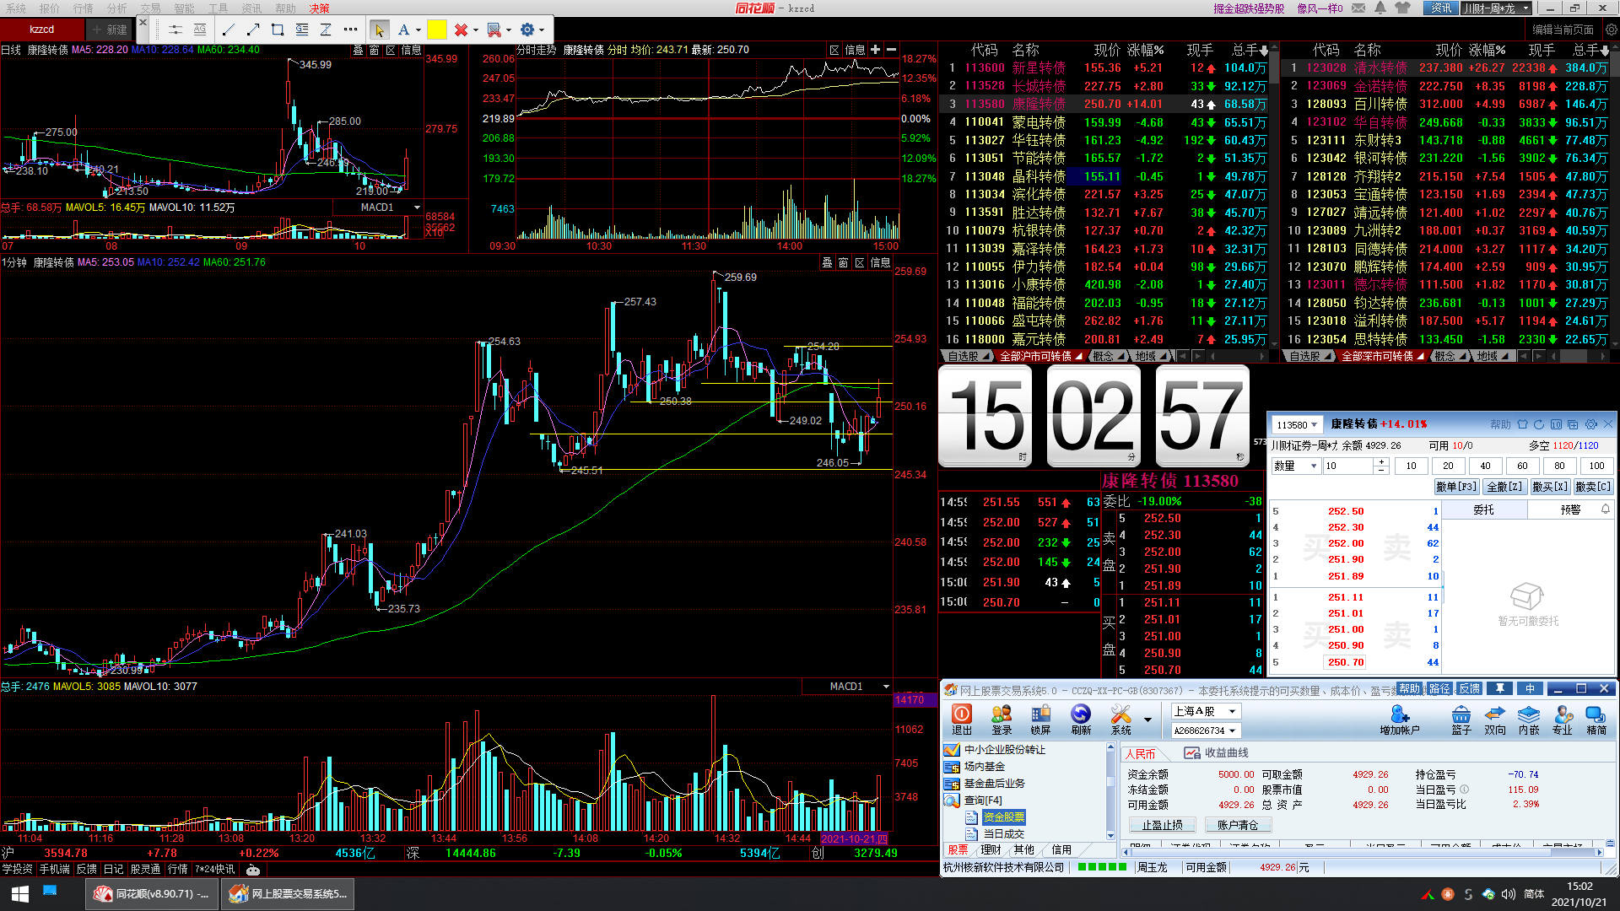1620x911 pixels.
Task: Open 系统 tools icon in trading toolbar
Action: [1121, 720]
